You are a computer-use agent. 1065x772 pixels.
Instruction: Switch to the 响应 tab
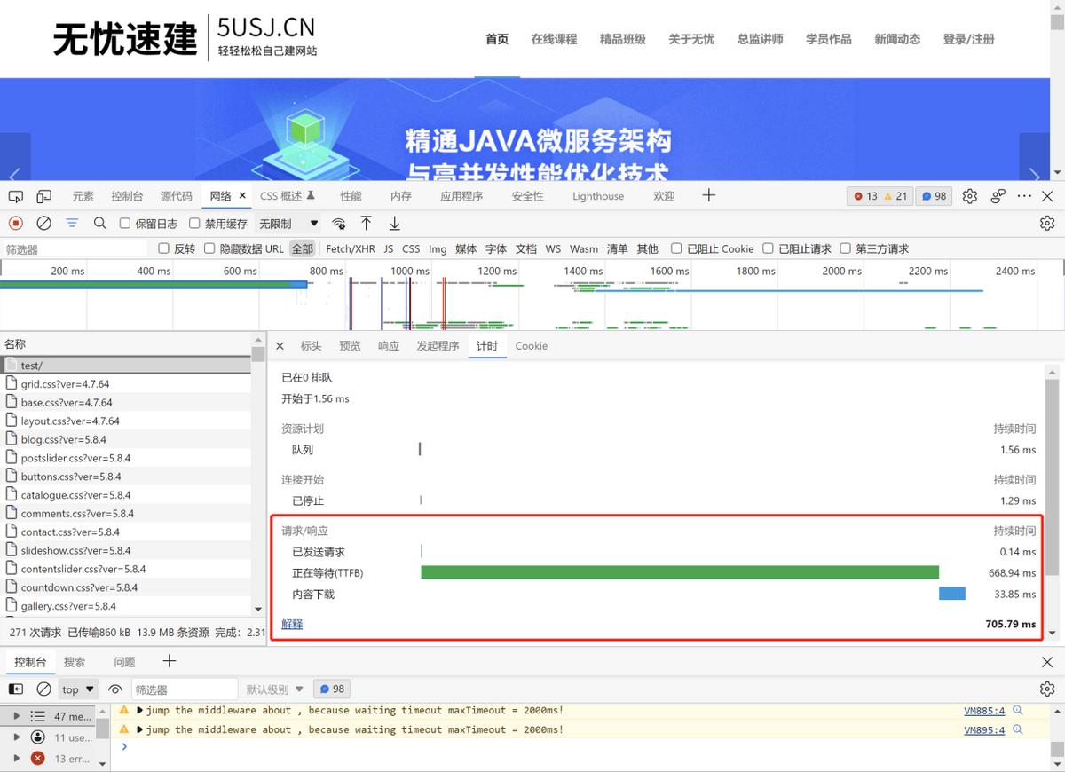point(388,346)
